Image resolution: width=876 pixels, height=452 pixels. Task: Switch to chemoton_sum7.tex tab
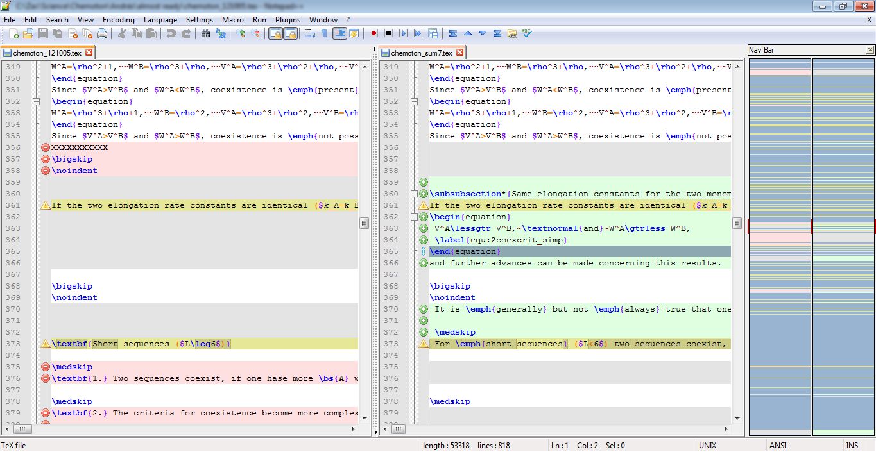(421, 53)
